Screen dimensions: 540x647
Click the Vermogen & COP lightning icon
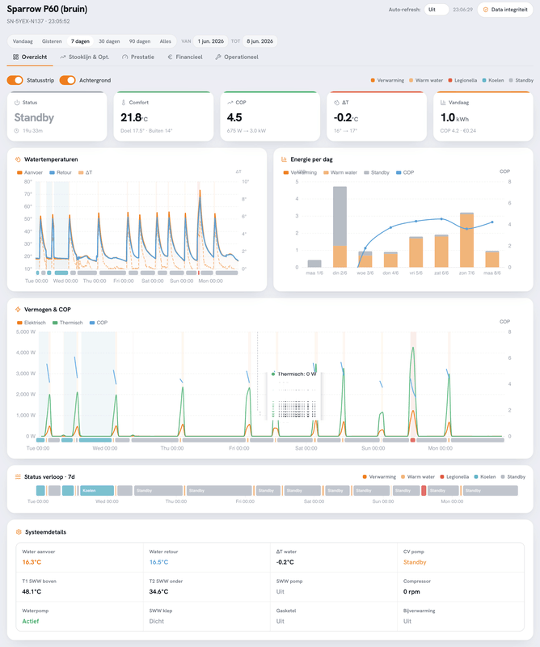click(x=18, y=310)
